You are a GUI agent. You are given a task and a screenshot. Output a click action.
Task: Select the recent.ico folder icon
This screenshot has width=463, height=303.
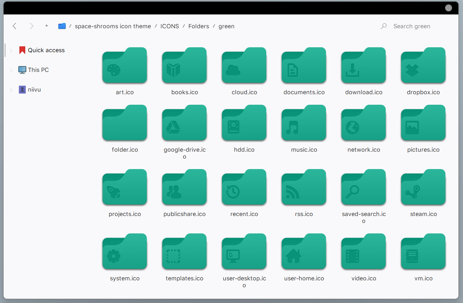click(x=244, y=187)
